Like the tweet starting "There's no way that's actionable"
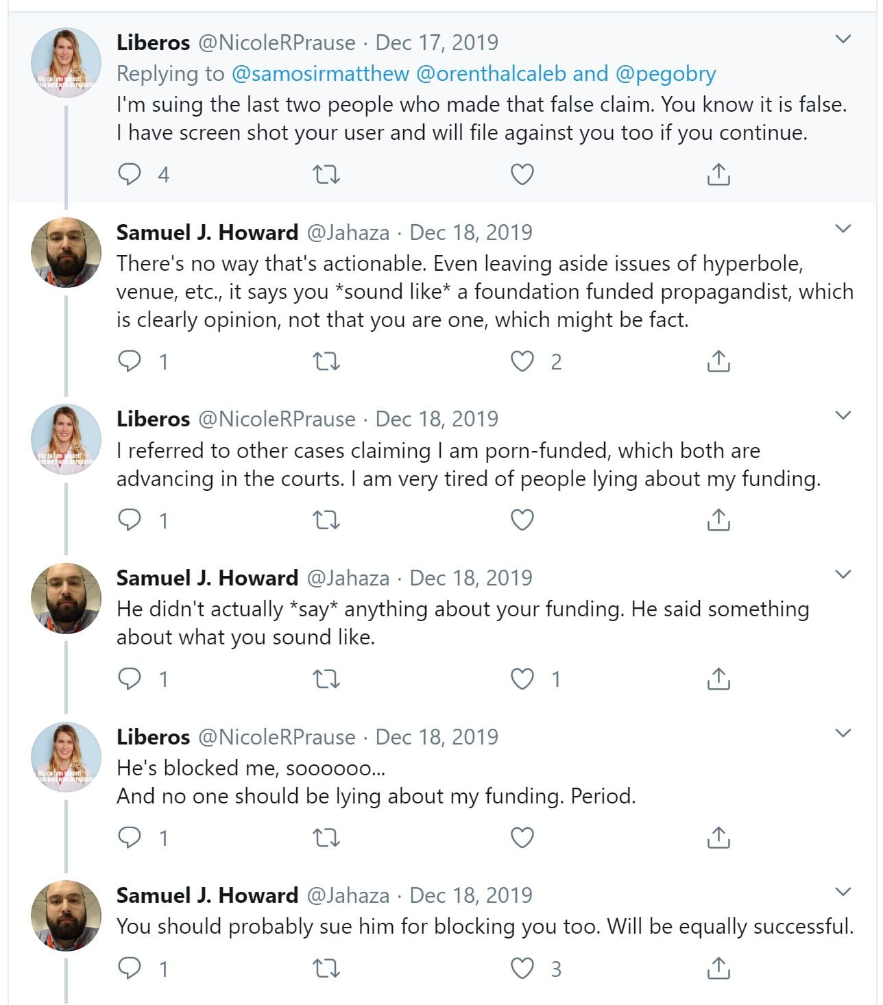The image size is (883, 1005). [522, 361]
